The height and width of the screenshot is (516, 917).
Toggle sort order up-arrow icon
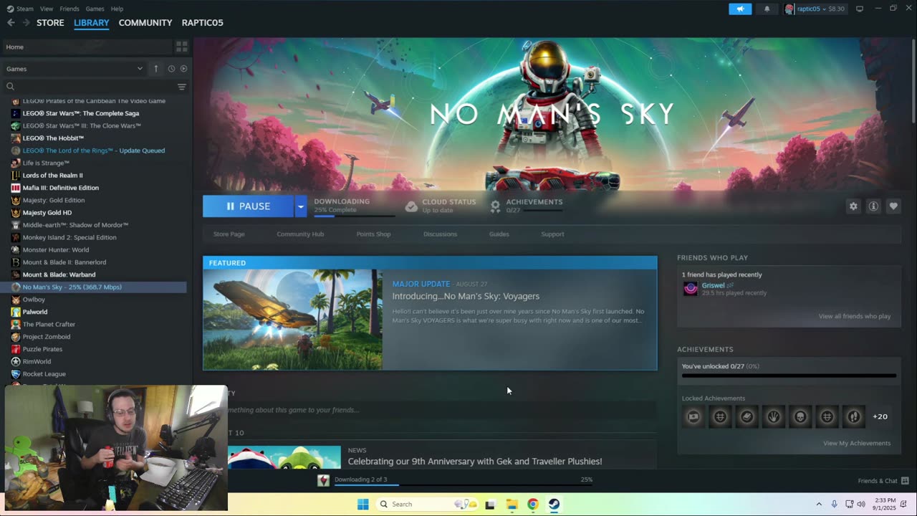pyautogui.click(x=155, y=69)
